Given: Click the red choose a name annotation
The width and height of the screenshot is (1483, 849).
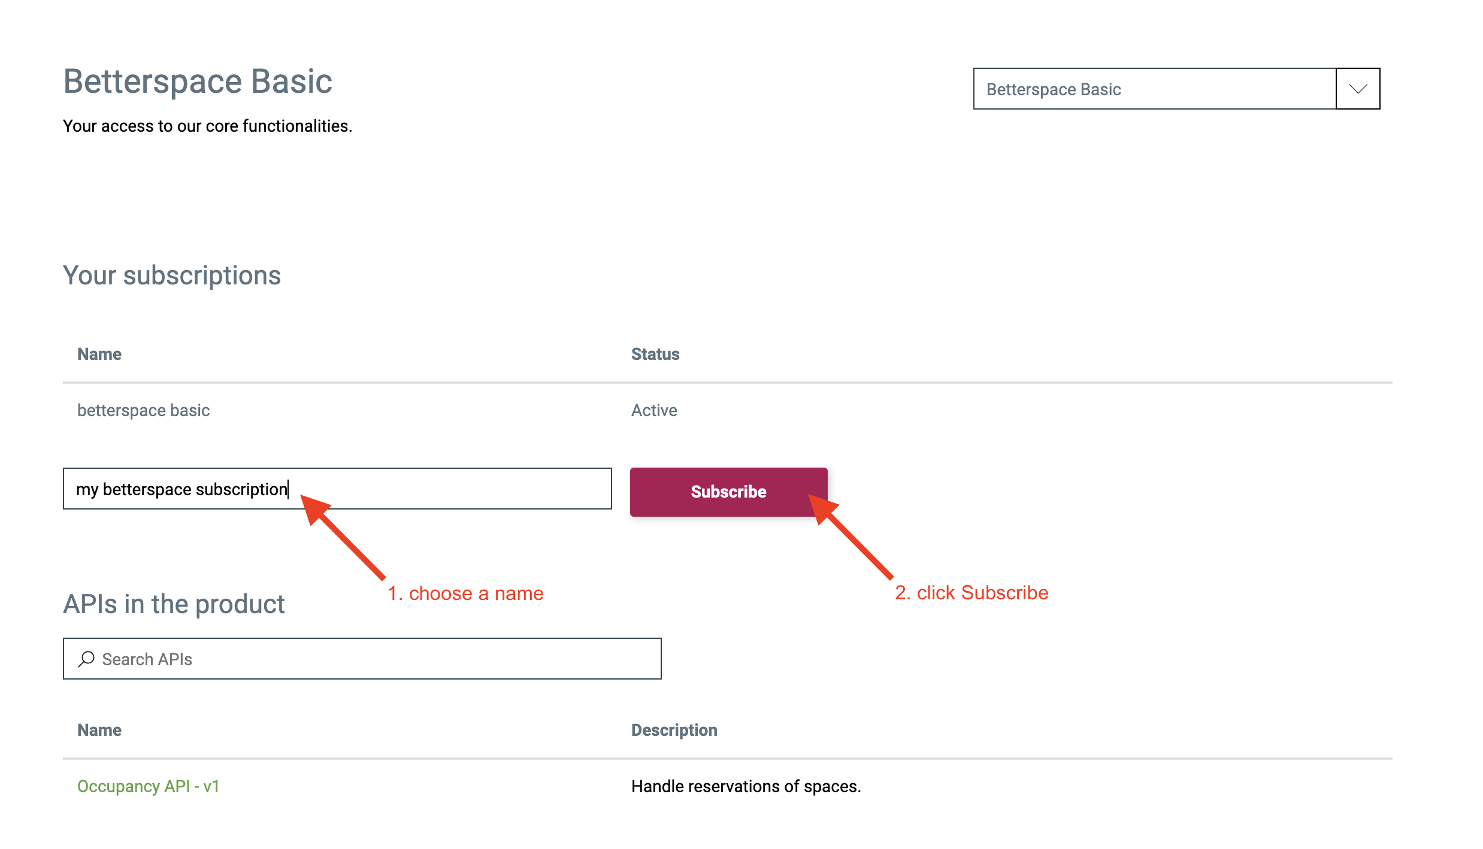Looking at the screenshot, I should [x=465, y=593].
